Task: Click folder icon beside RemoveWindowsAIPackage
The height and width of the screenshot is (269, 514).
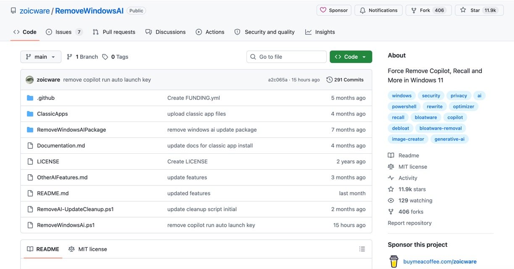Action: pos(30,130)
